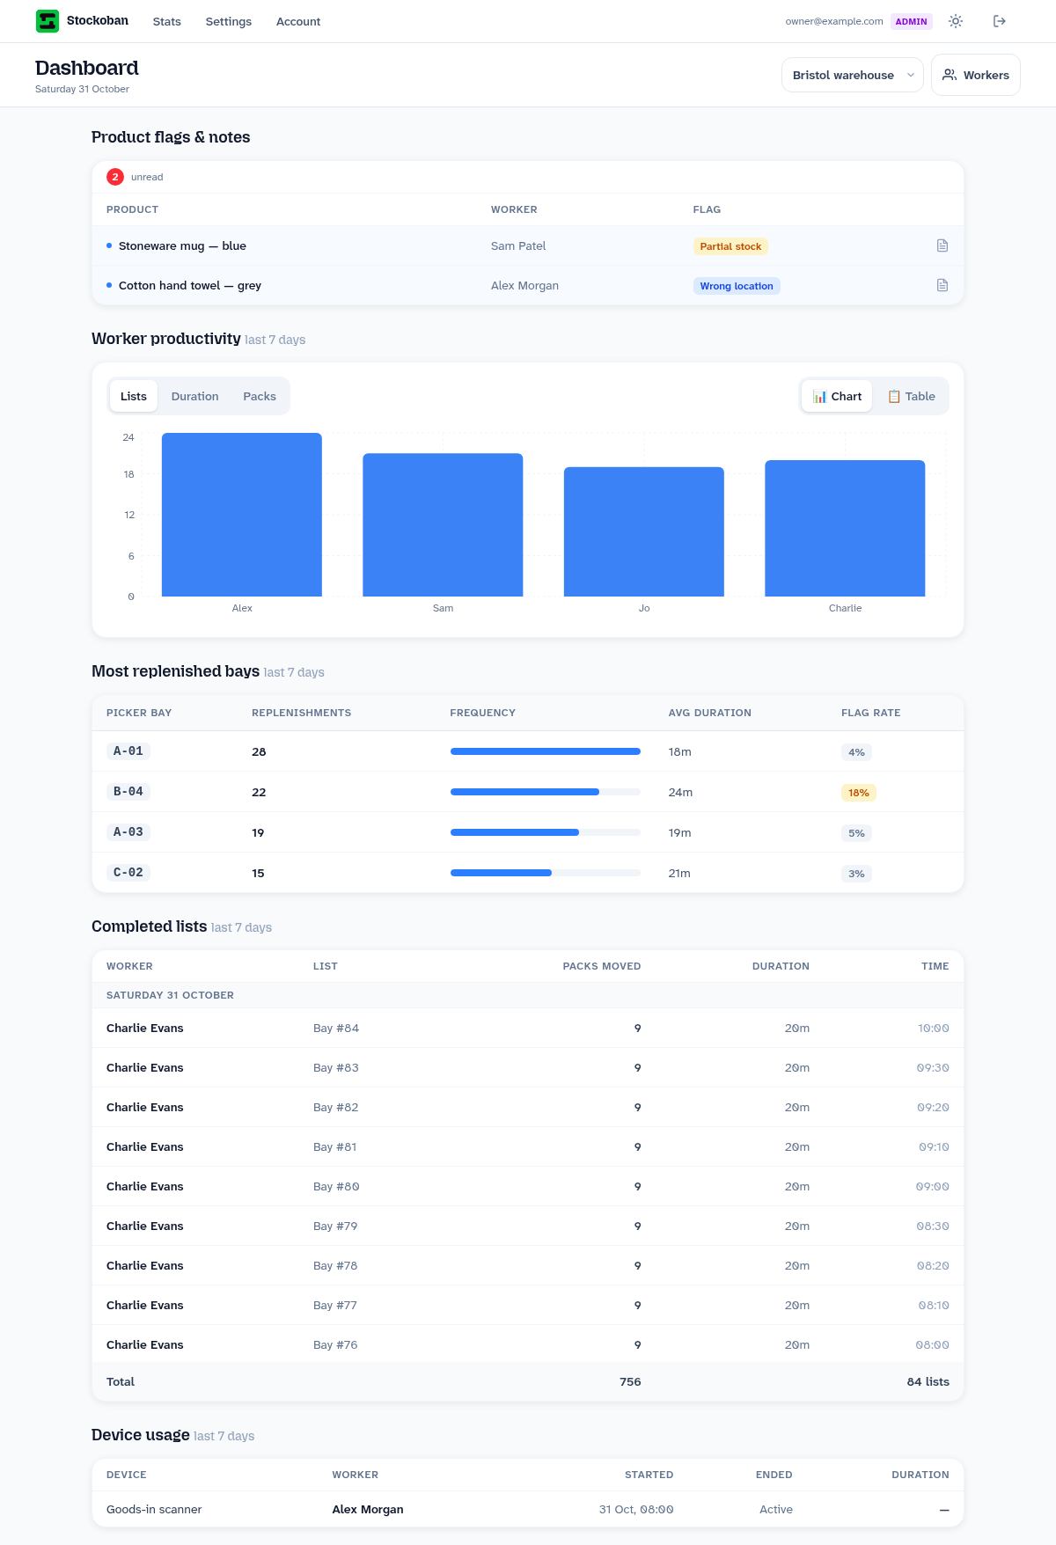Open the Stats menu

(167, 21)
